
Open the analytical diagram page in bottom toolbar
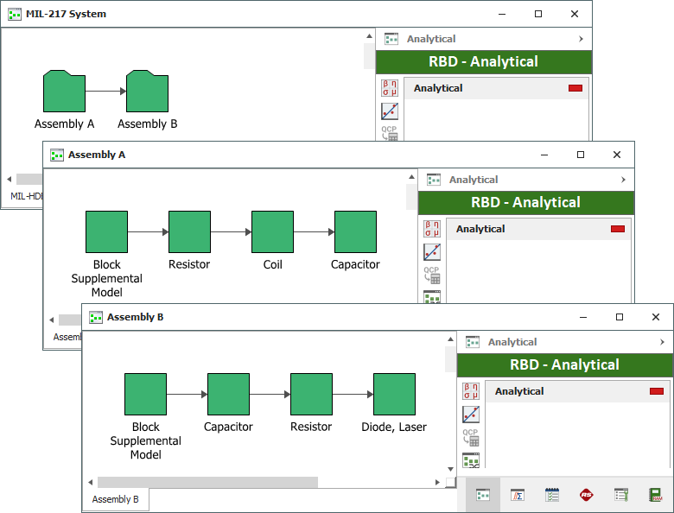click(483, 495)
